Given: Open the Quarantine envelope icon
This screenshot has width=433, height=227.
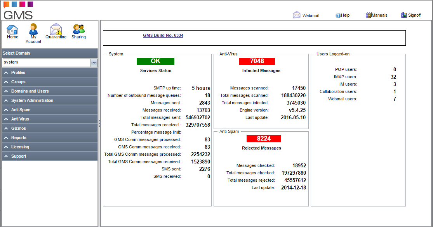Looking at the screenshot, I should [x=56, y=29].
